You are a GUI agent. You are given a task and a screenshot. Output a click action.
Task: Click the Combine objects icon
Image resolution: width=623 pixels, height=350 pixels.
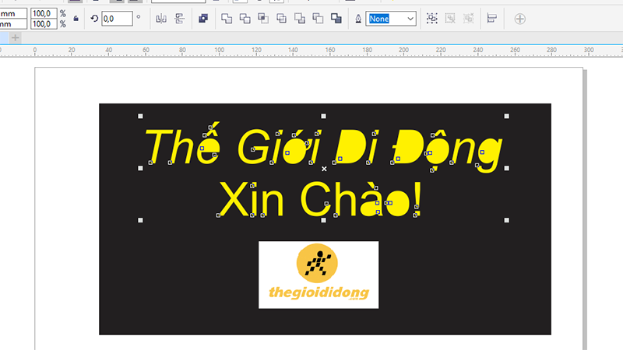203,19
